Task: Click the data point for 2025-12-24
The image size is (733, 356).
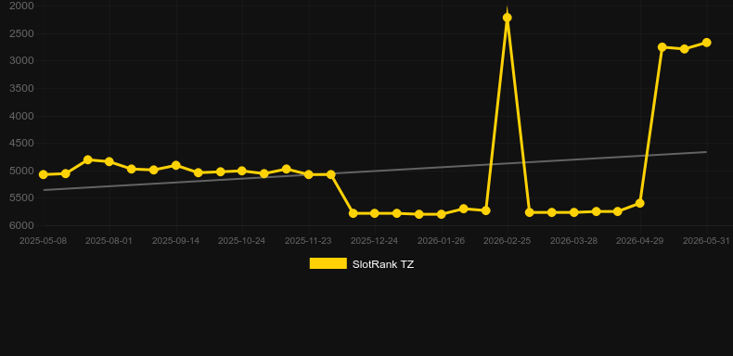Action: [375, 213]
